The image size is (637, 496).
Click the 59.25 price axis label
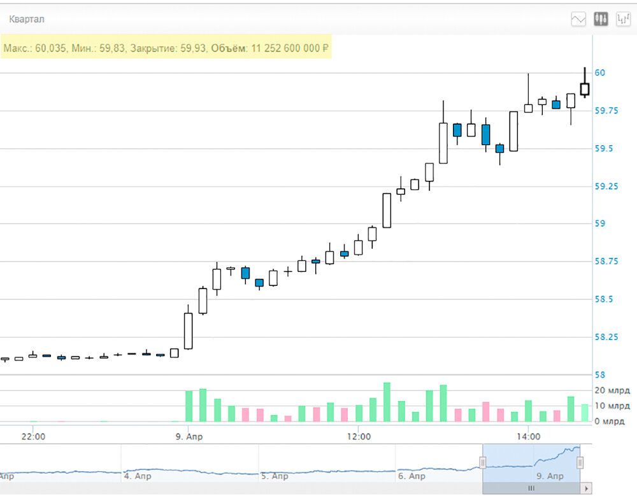606,187
